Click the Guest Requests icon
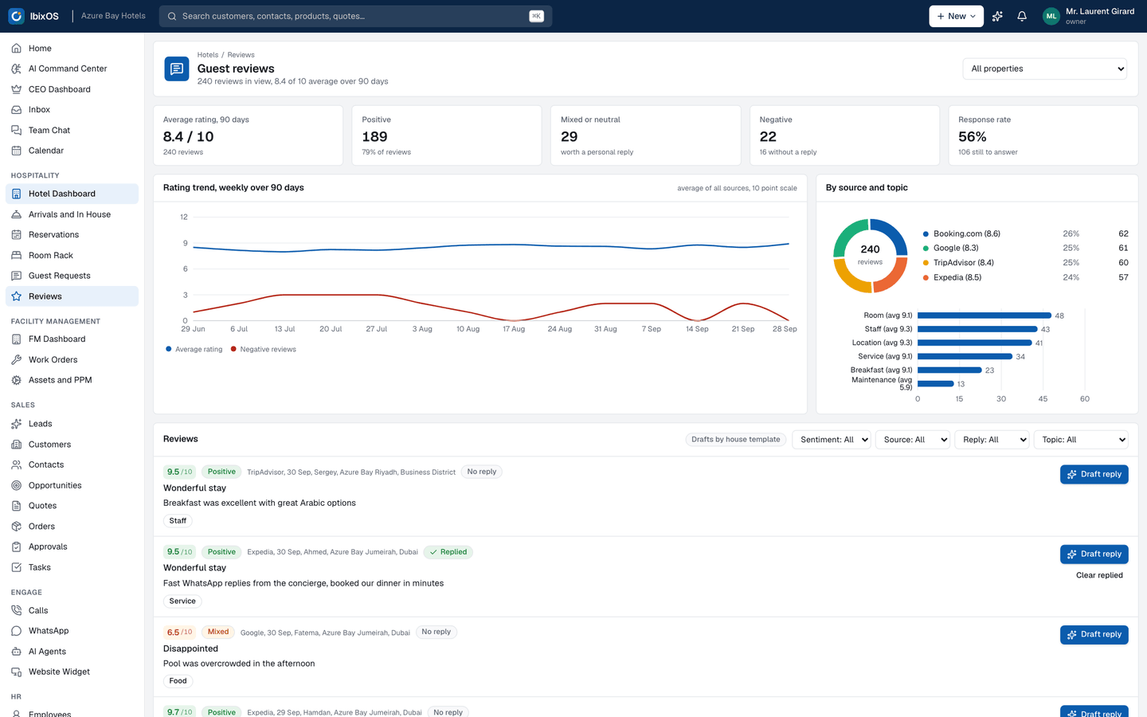 click(17, 276)
